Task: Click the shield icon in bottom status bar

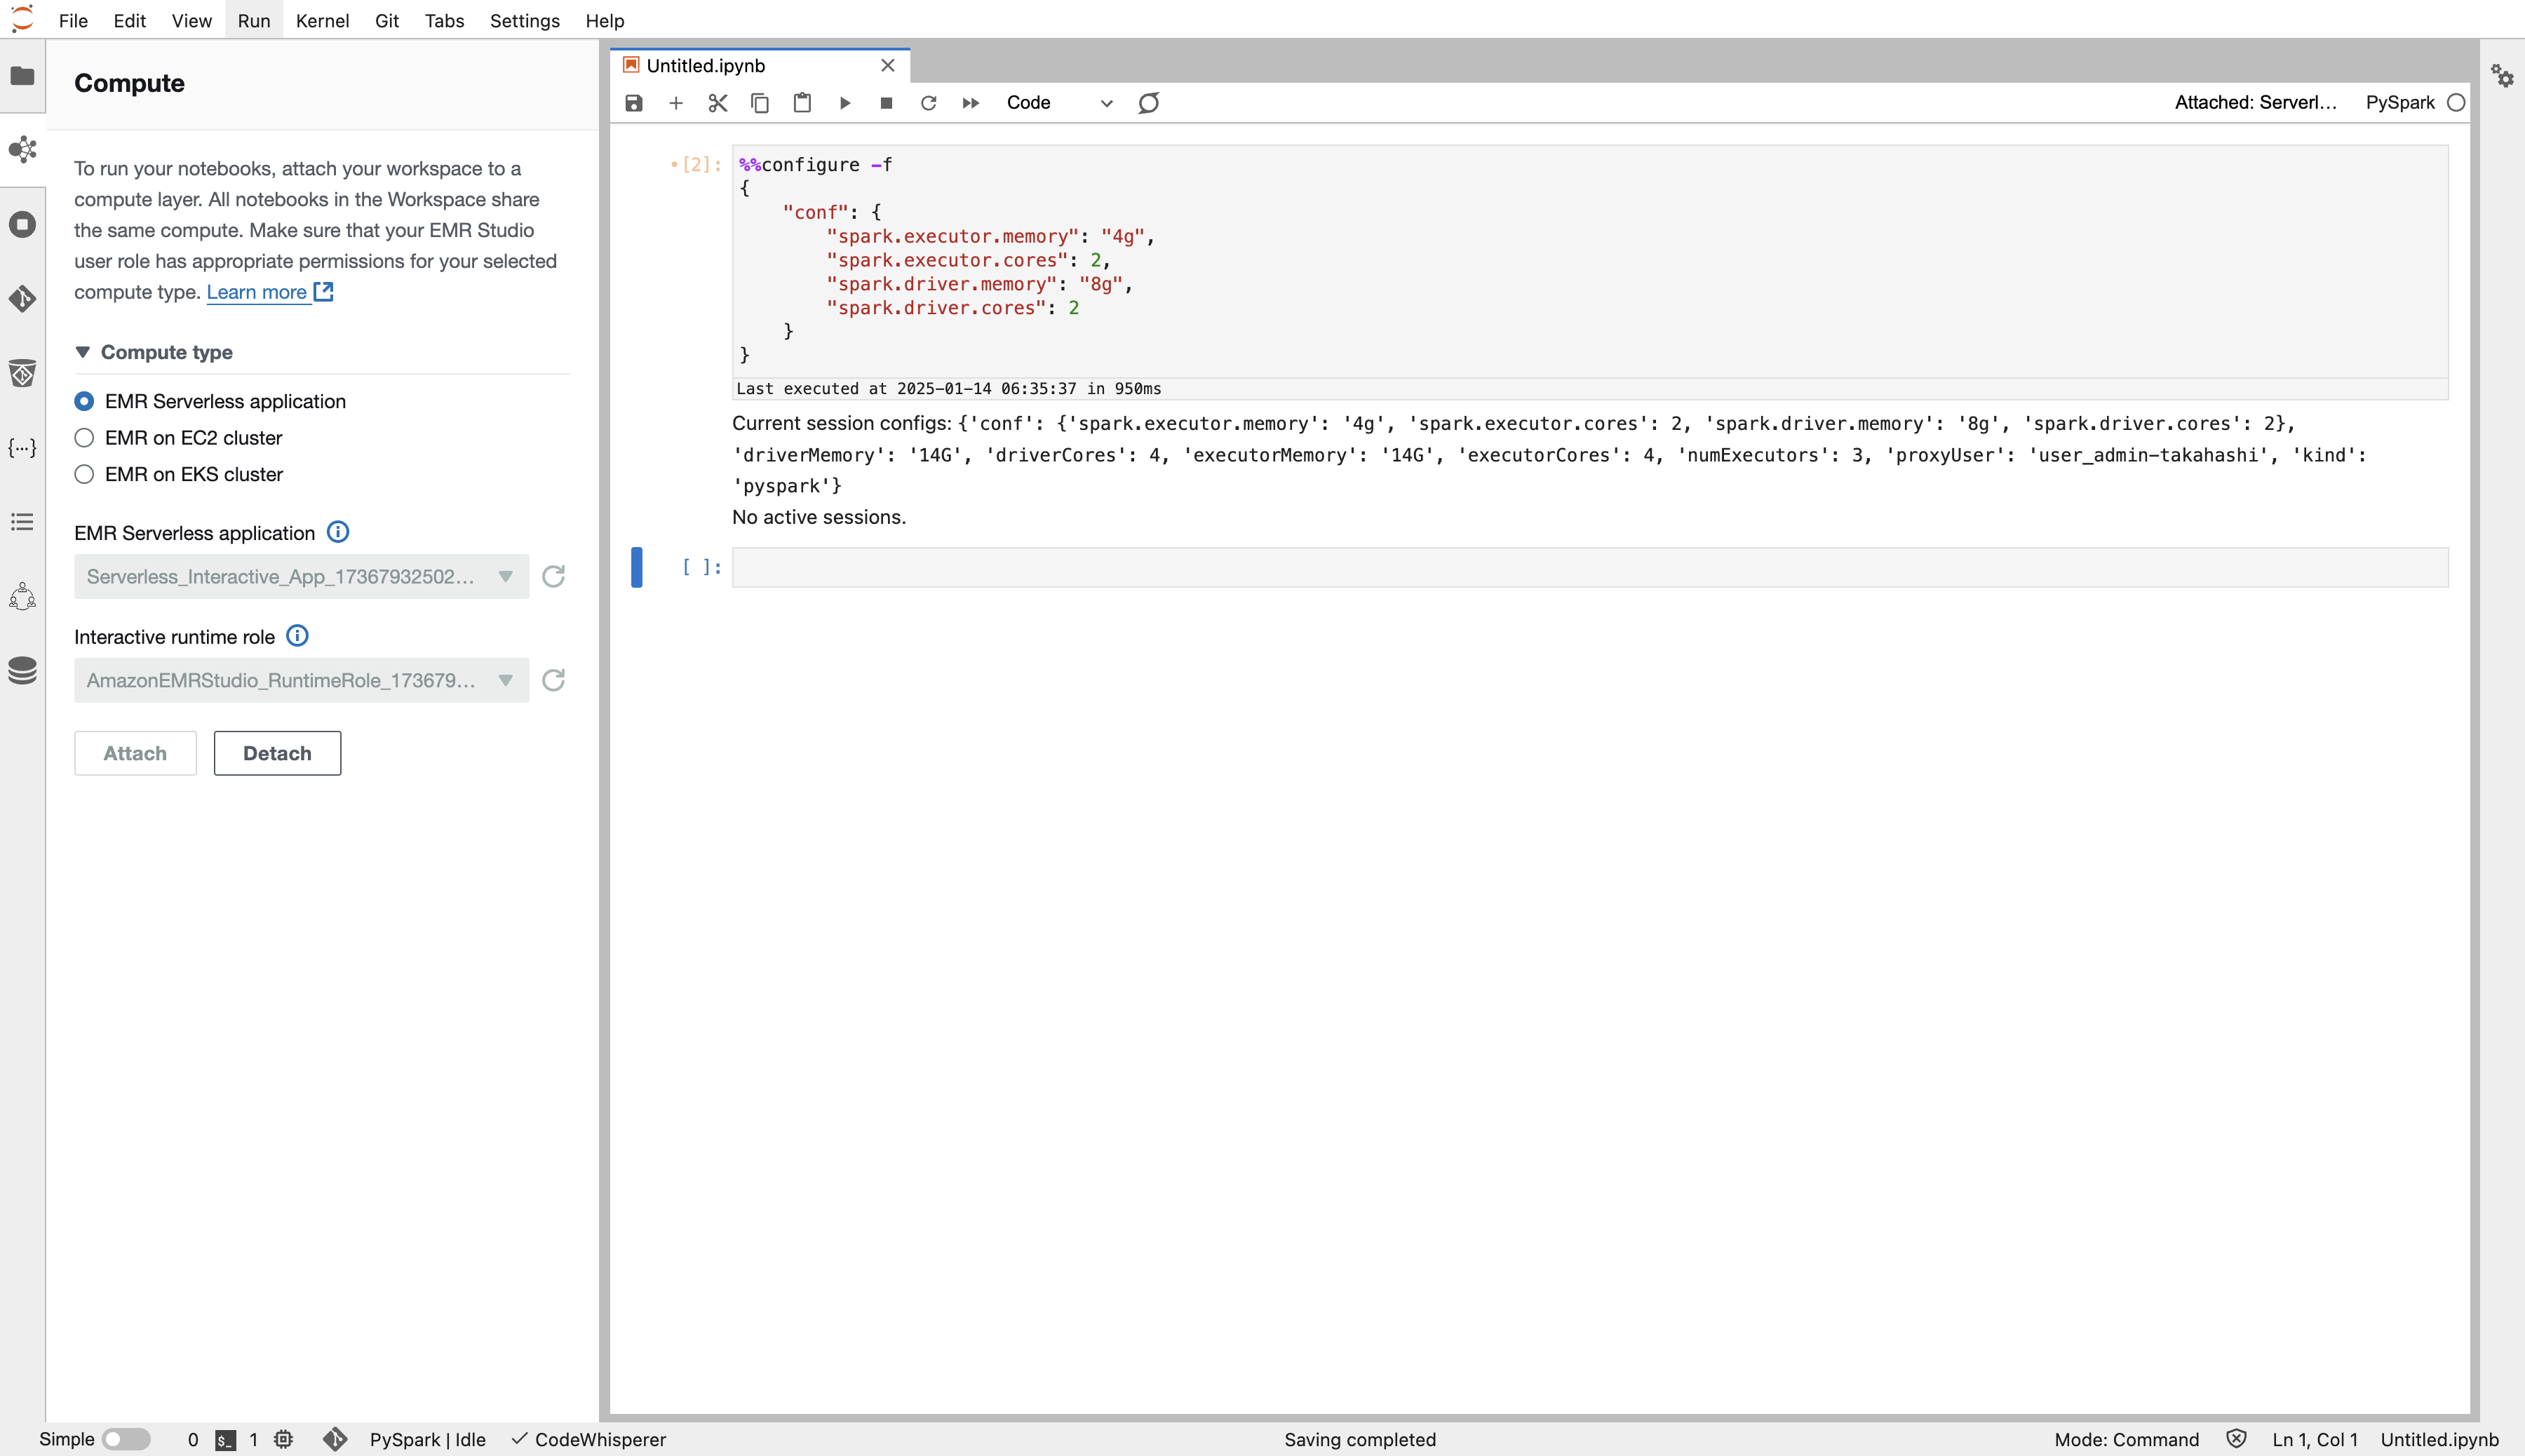Action: [x=2236, y=1439]
